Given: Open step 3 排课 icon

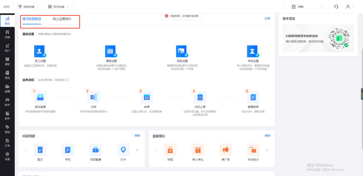Looking at the screenshot, I should [x=147, y=97].
